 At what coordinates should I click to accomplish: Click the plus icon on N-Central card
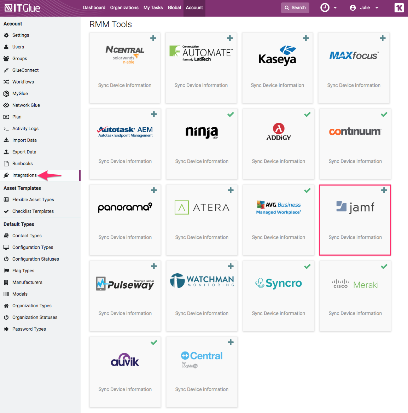pos(153,38)
